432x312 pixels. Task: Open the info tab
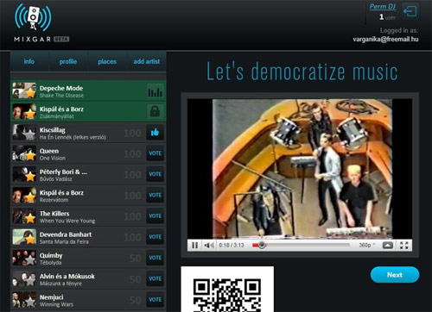[x=29, y=61]
